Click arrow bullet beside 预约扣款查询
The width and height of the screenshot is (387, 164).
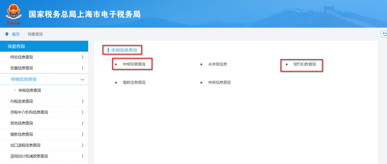(287, 64)
